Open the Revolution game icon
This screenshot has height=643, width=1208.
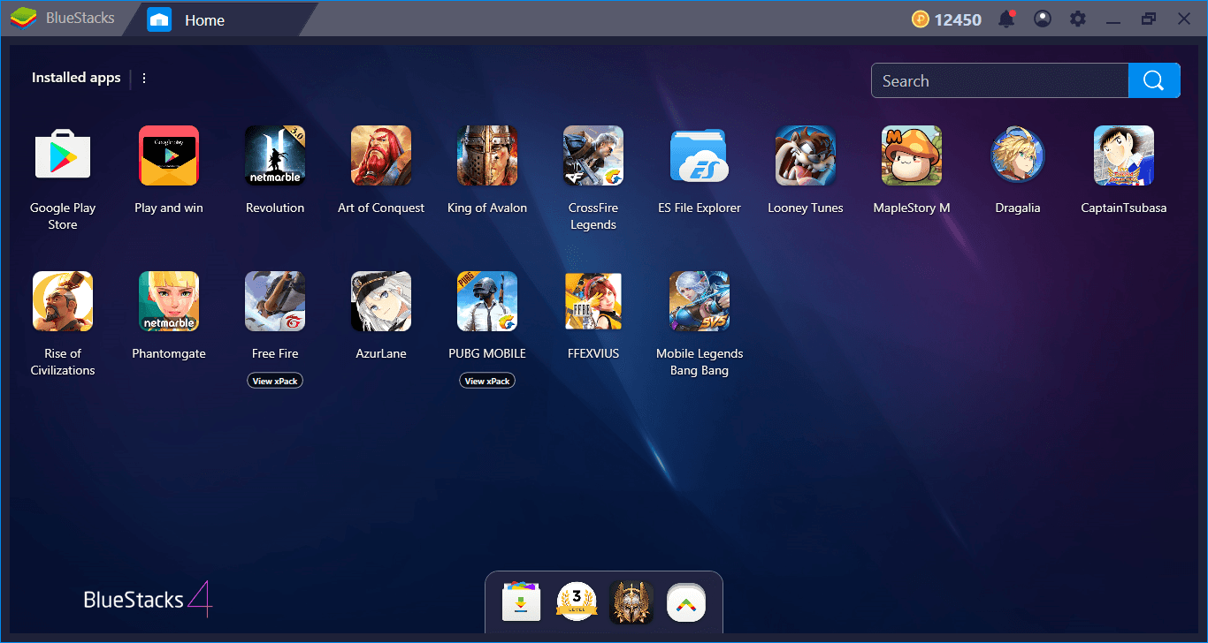[275, 155]
